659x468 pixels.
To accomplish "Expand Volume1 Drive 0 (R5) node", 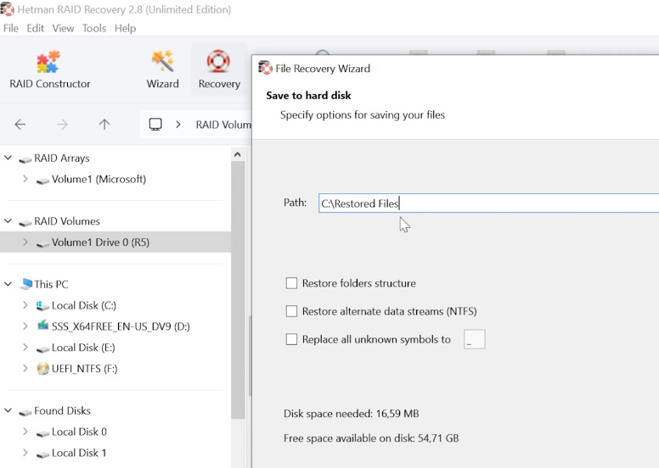I will coord(25,242).
